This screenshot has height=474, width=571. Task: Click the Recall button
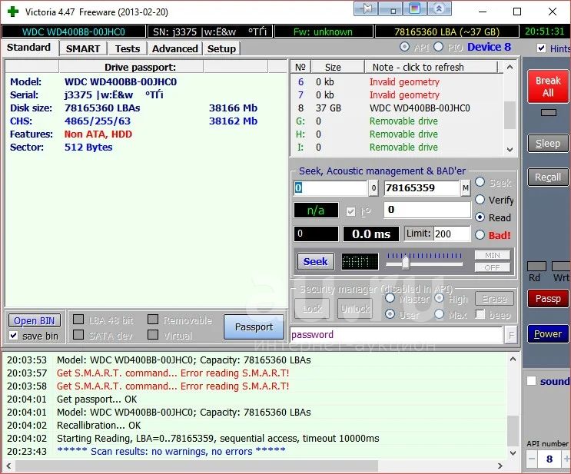click(x=548, y=177)
